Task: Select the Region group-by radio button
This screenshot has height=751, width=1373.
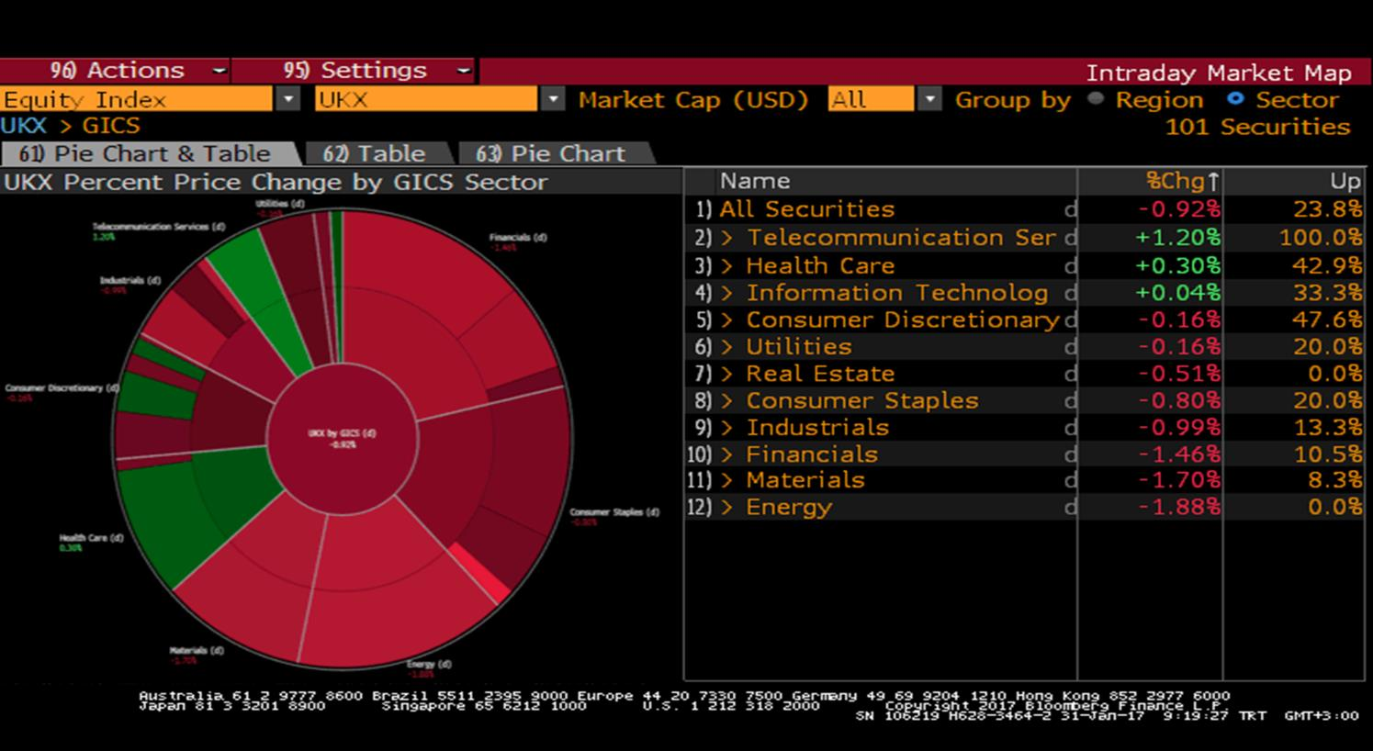Action: [x=1096, y=98]
